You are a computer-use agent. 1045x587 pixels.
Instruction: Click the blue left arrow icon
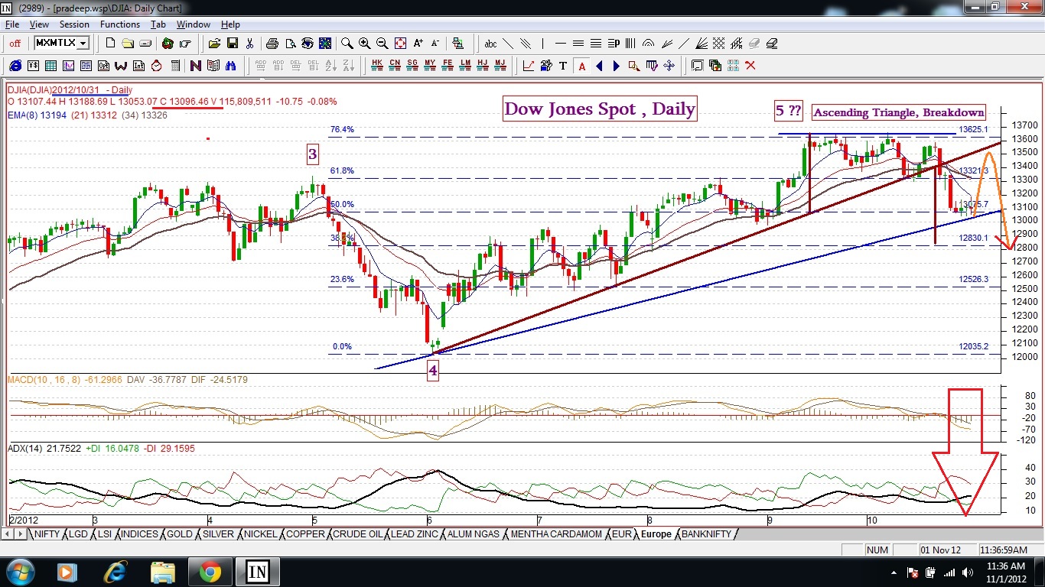(x=599, y=66)
